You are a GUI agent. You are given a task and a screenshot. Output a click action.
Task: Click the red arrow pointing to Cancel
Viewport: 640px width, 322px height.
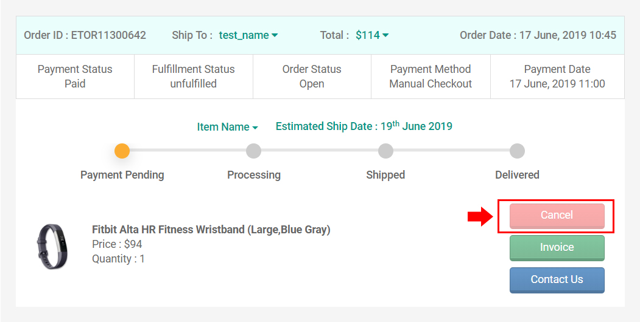tap(479, 216)
